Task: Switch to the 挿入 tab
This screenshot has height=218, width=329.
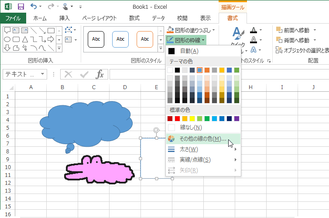Action: coord(64,18)
